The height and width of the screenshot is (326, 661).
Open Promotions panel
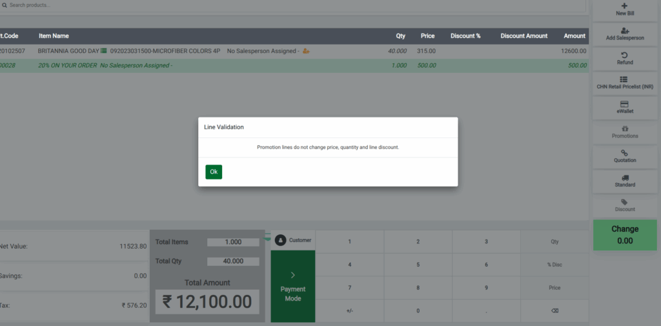625,132
